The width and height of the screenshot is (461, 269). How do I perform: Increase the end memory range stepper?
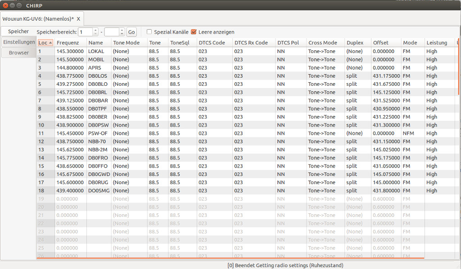[122, 30]
